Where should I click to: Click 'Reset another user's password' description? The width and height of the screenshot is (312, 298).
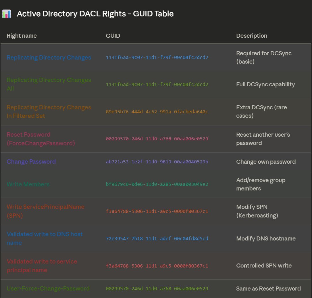point(263,139)
